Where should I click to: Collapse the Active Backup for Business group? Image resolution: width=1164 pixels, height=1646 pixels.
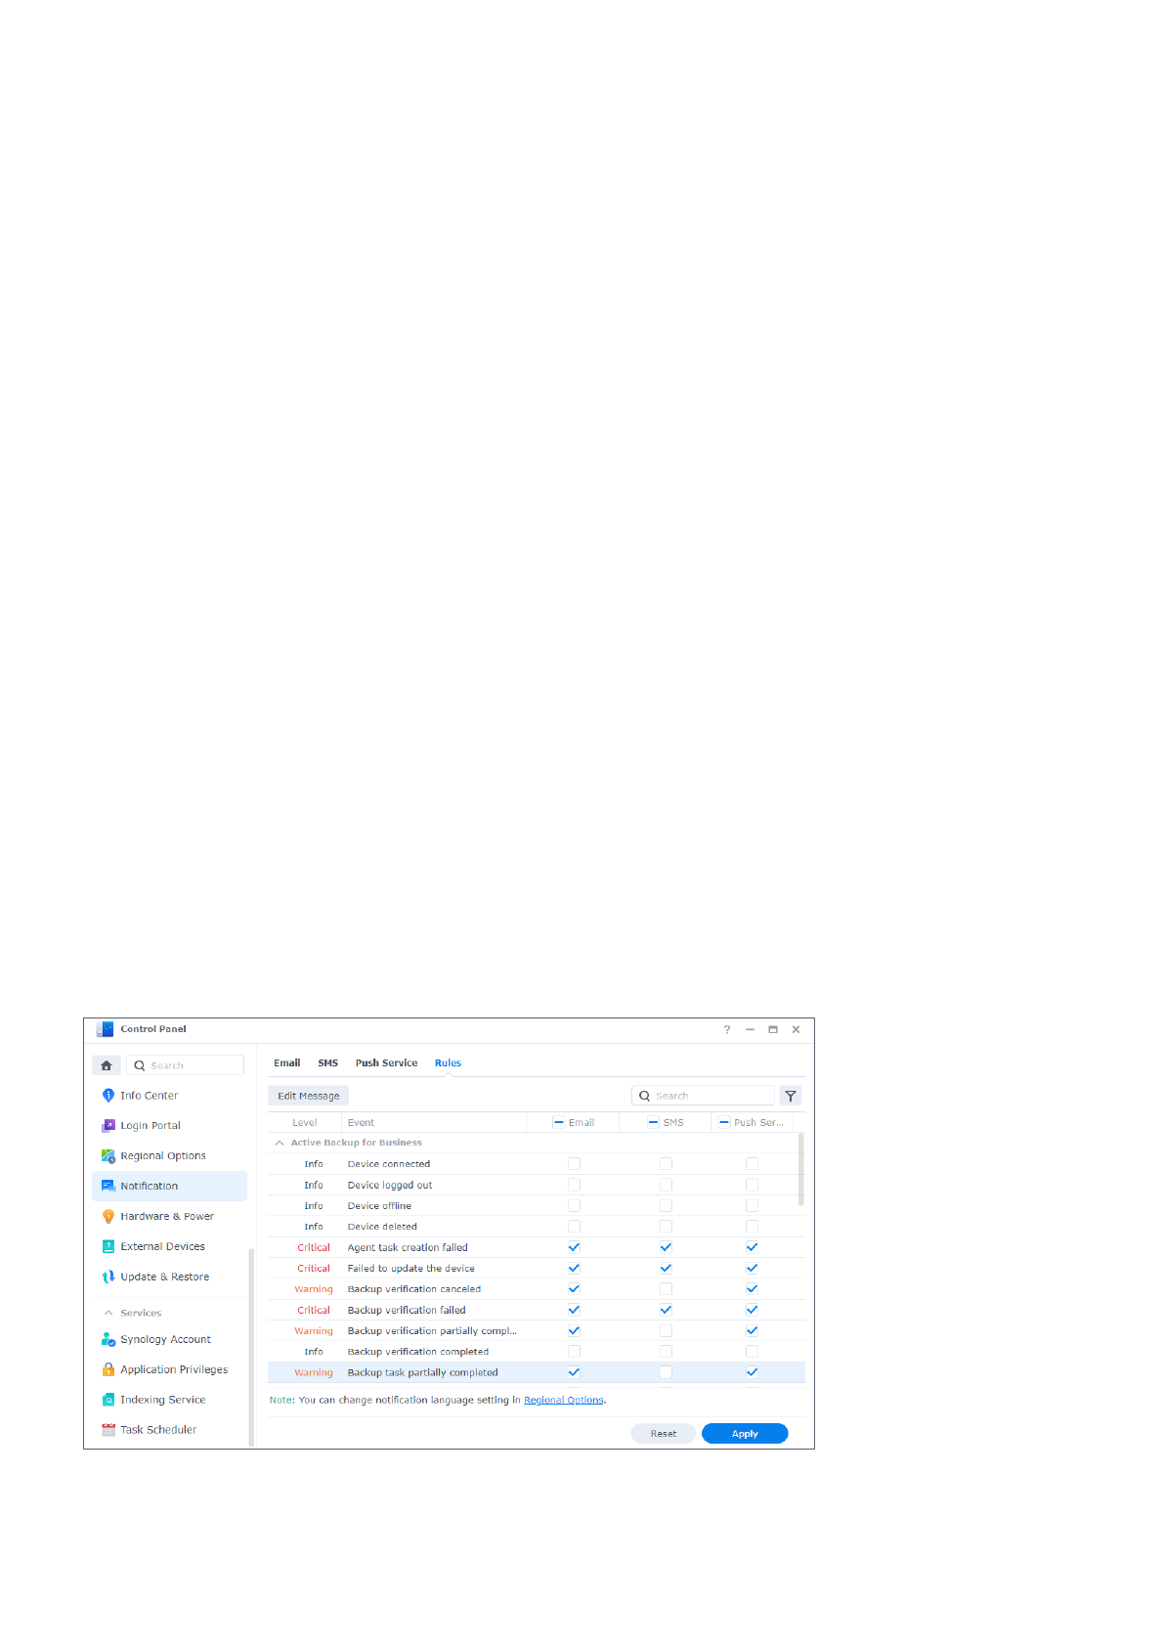(x=280, y=1143)
